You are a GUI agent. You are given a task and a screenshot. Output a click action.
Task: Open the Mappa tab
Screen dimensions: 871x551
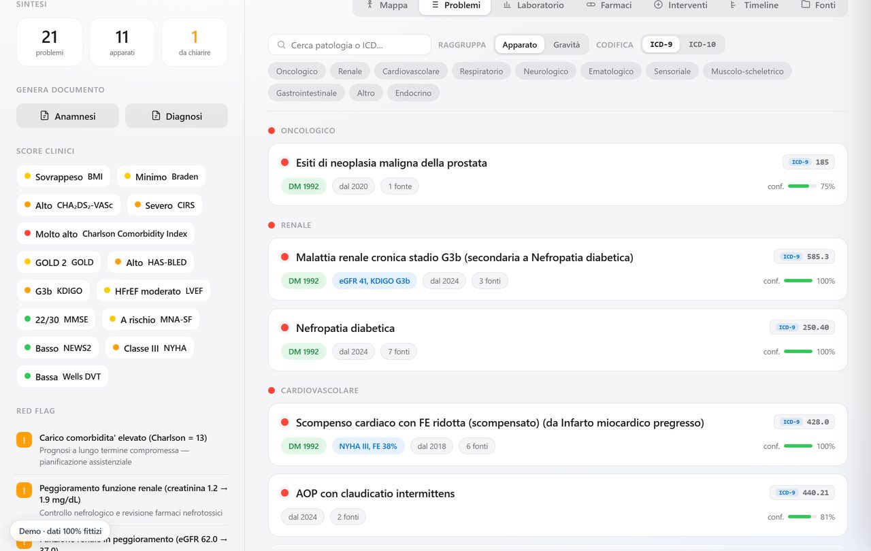(387, 5)
